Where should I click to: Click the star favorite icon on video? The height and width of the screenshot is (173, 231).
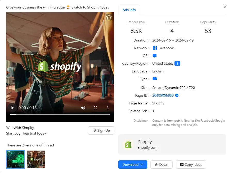coord(109,17)
